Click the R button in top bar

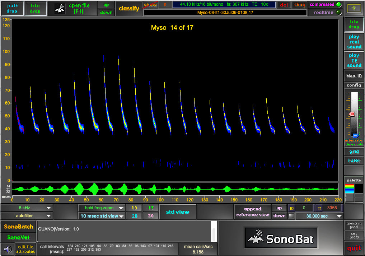click(165, 5)
